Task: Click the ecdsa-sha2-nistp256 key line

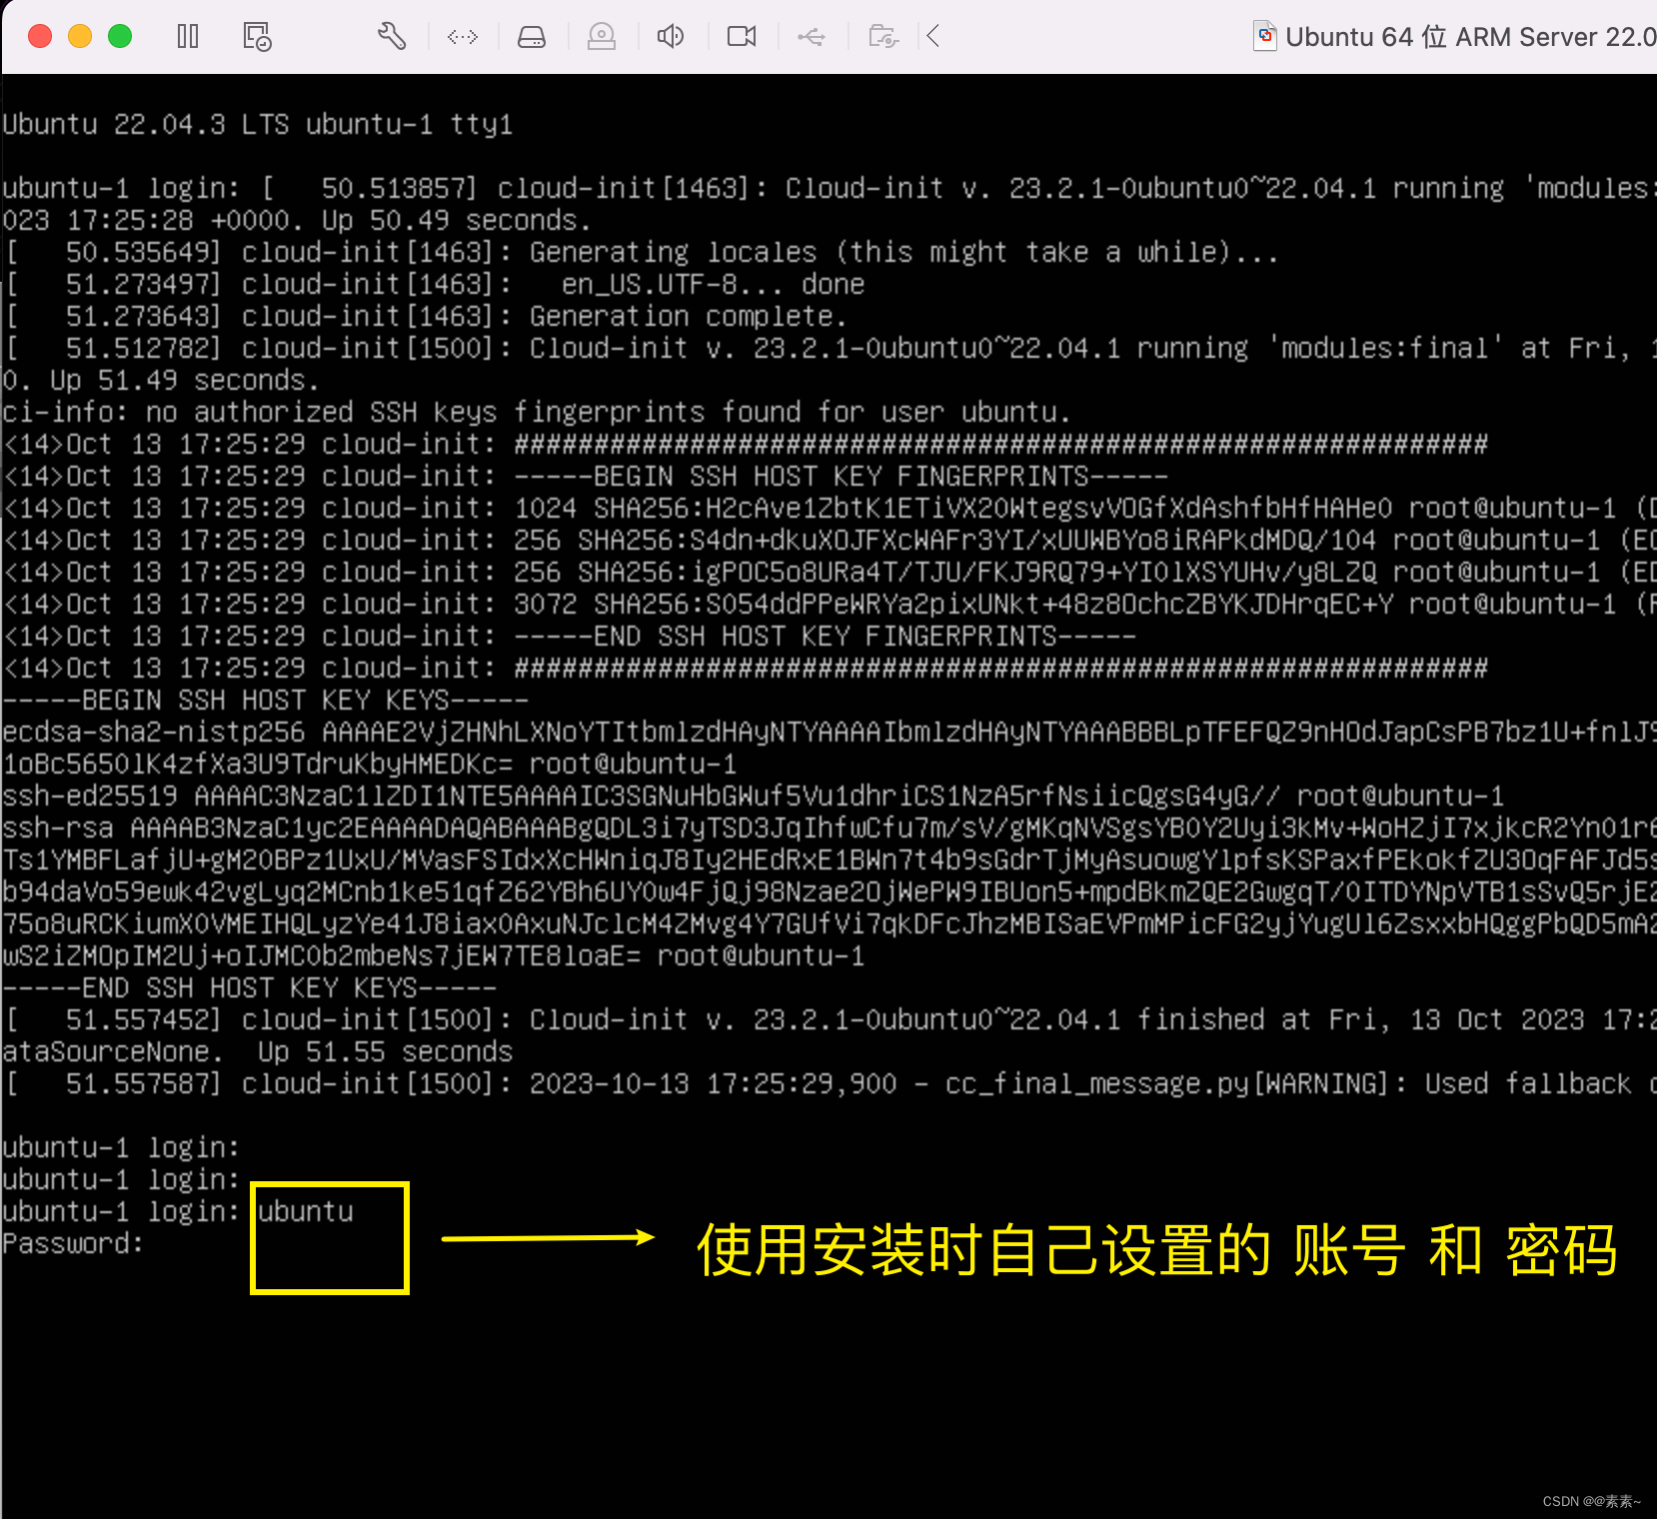Action: 828,733
